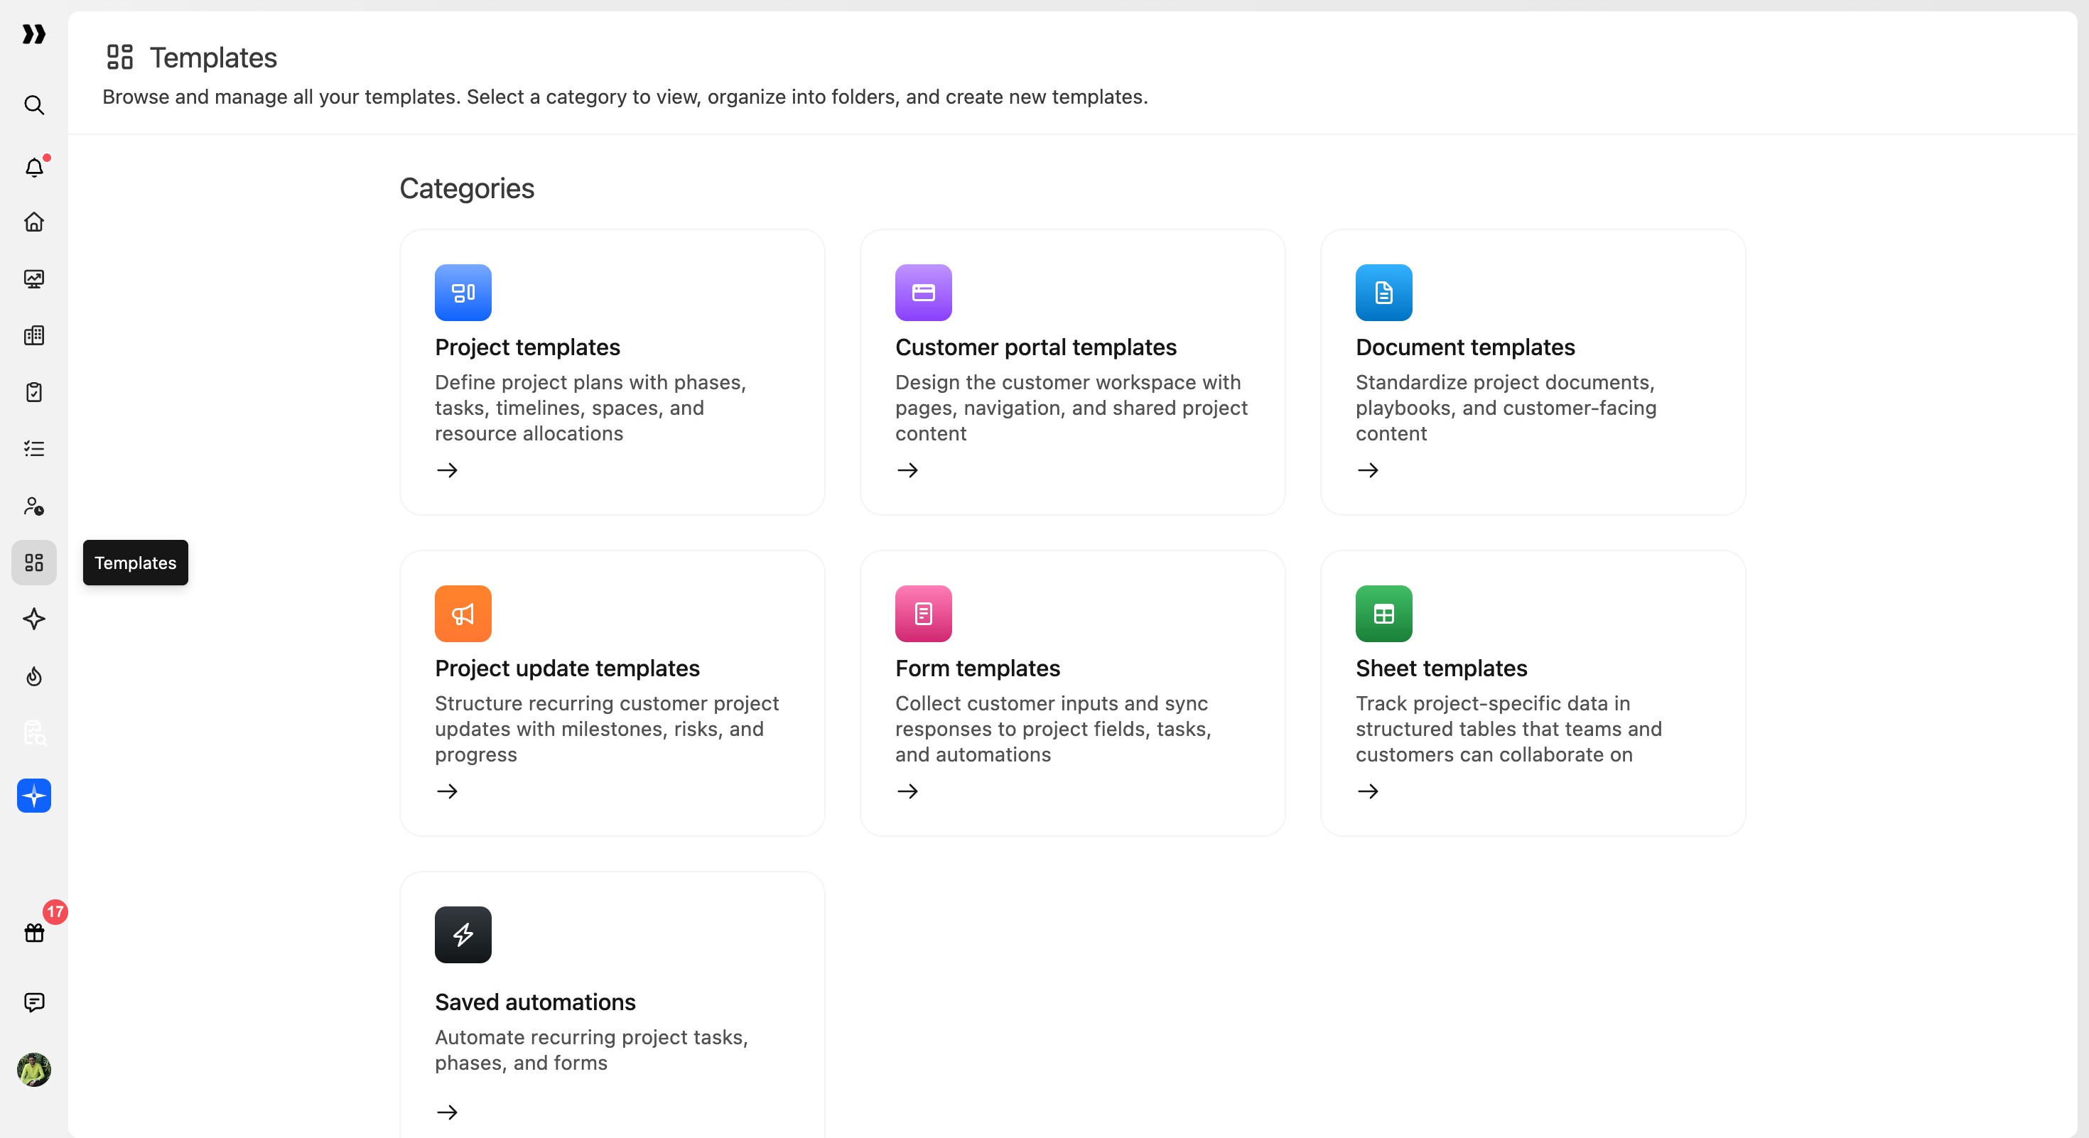Image resolution: width=2089 pixels, height=1138 pixels.
Task: Open Project templates category card
Action: (612, 372)
